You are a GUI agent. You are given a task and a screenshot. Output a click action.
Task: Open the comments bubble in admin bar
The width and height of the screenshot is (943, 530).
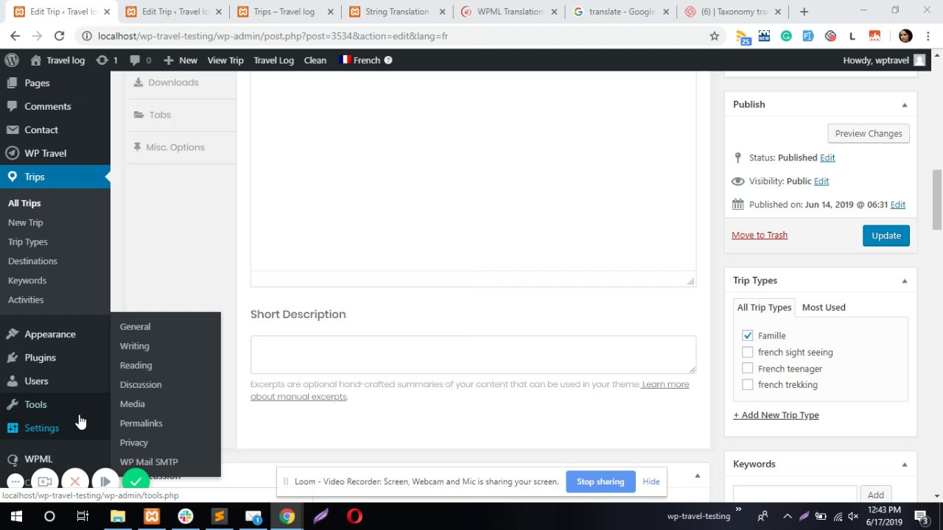coord(140,60)
